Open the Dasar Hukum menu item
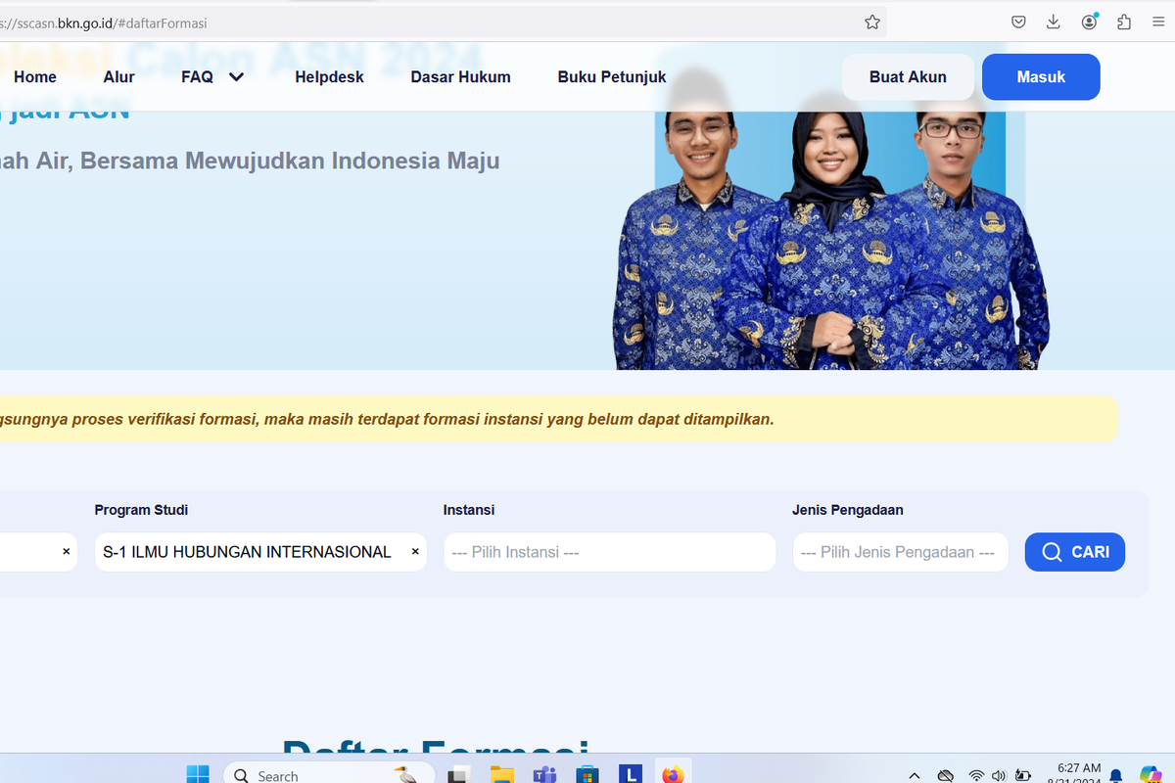 click(460, 77)
